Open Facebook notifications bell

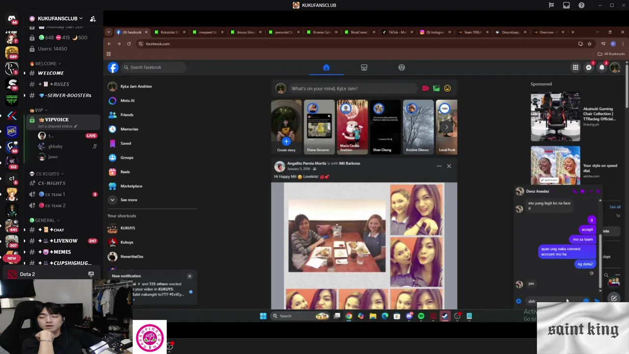[602, 67]
